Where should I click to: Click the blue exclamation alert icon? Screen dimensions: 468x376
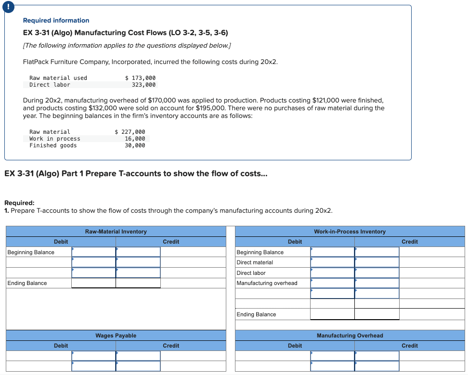pyautogui.click(x=8, y=7)
